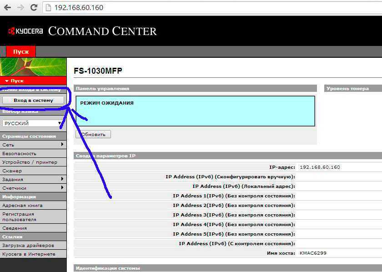Click the IP-адрес value 192.168.60.160
Image resolution: width=382 pixels, height=272 pixels.
coord(320,167)
